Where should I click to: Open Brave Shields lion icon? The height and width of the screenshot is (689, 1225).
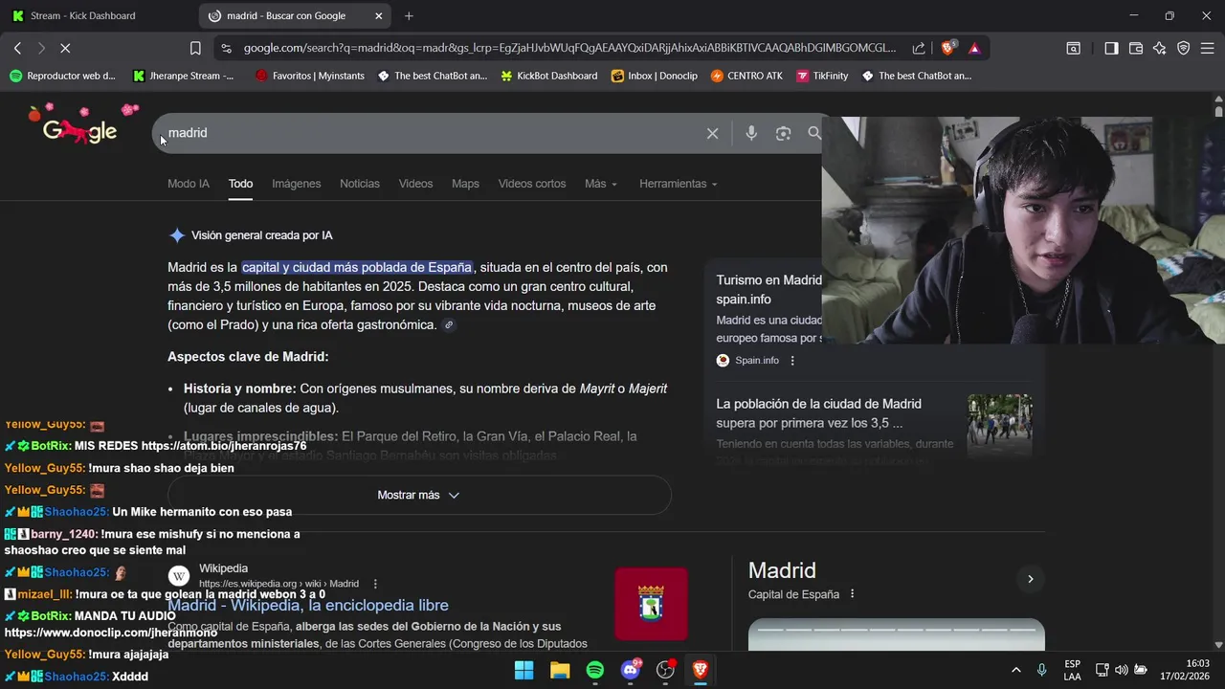pos(948,48)
